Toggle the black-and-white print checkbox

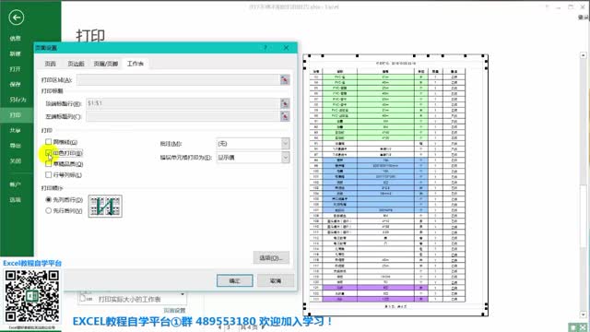(49, 153)
